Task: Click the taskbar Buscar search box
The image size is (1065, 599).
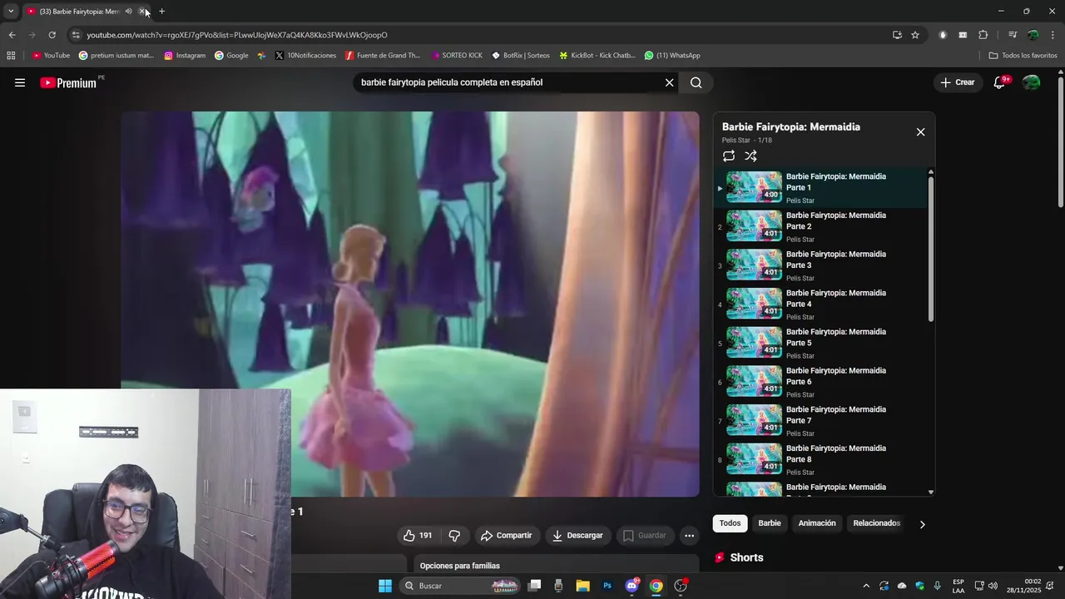Action: coord(460,586)
